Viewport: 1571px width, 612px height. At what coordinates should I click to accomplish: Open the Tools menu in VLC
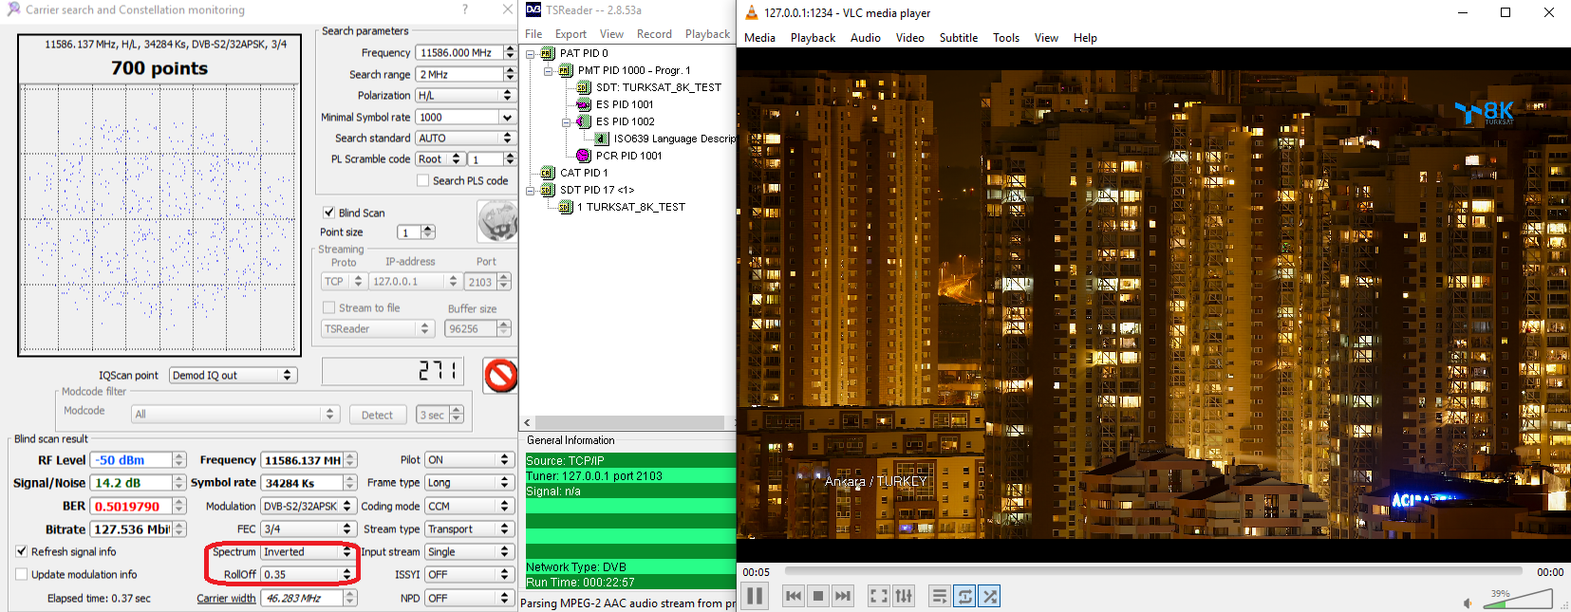point(1006,38)
